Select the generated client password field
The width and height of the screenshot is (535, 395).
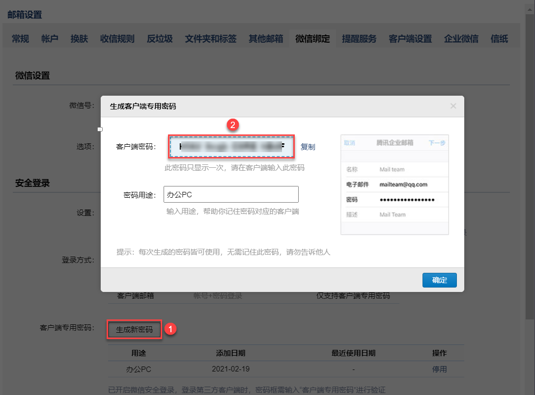231,147
